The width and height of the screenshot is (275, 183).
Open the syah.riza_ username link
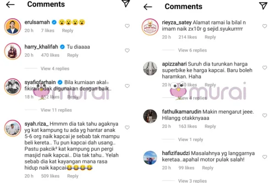coord(37,124)
